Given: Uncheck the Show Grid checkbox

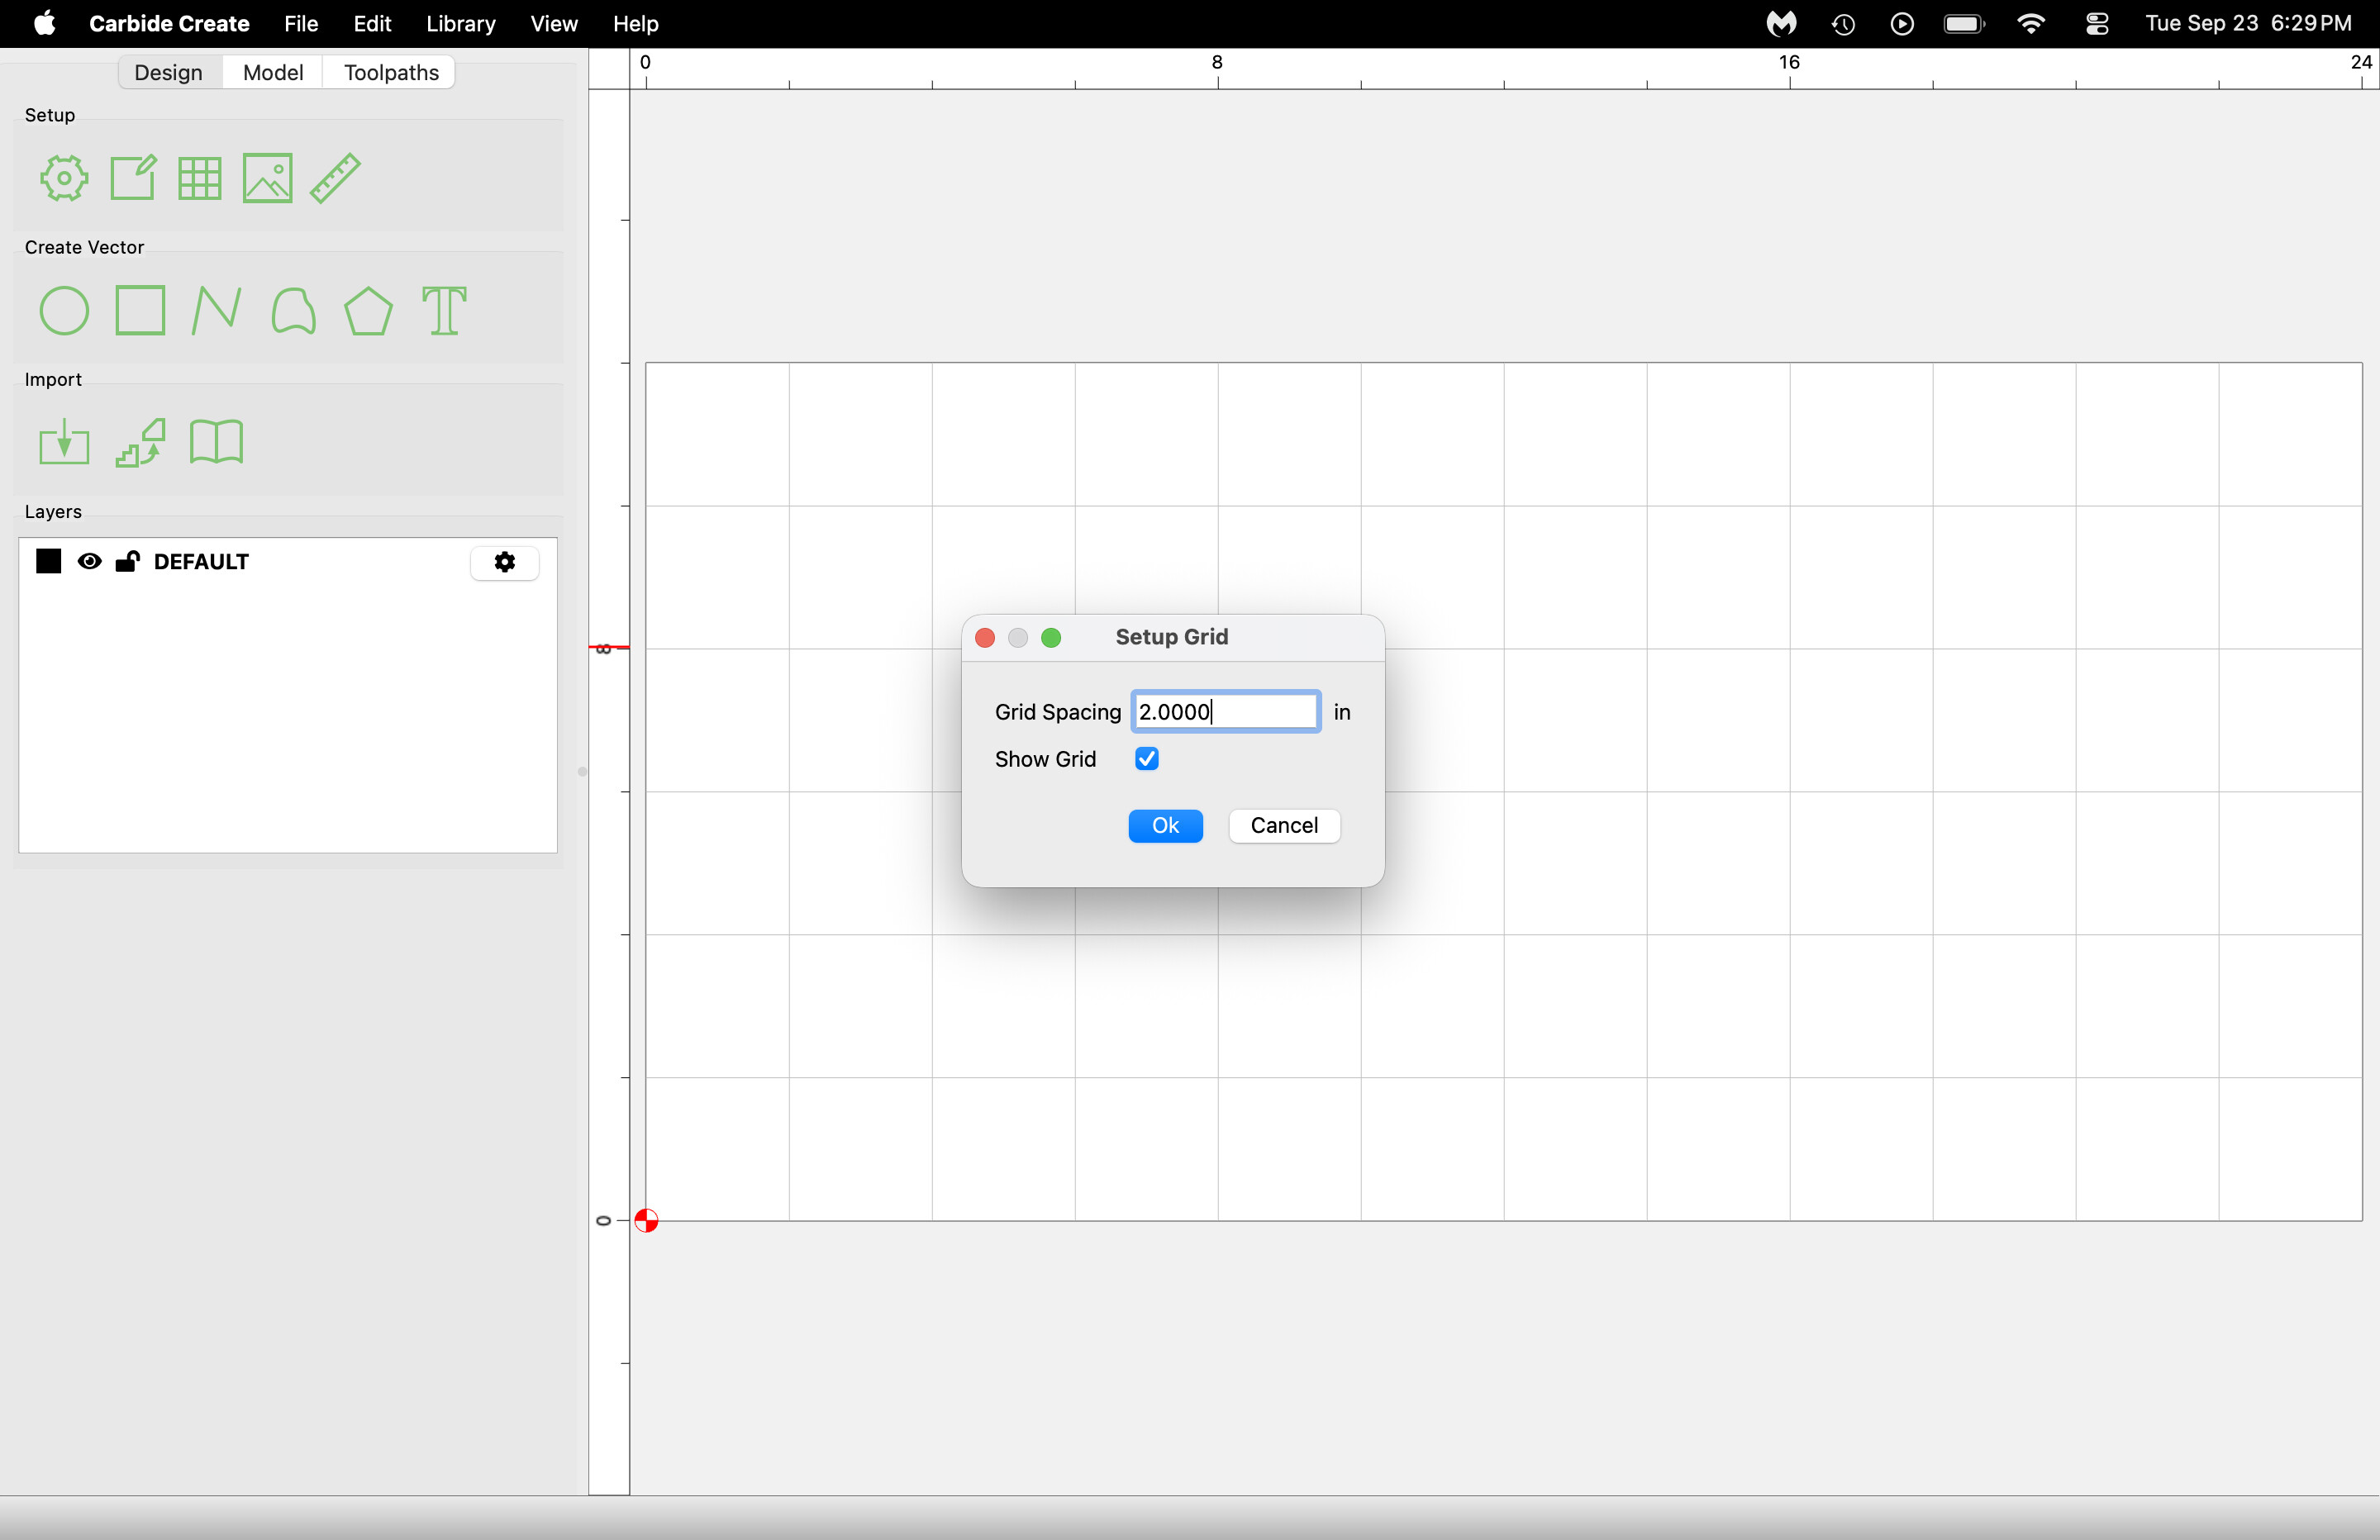Looking at the screenshot, I should (x=1147, y=759).
